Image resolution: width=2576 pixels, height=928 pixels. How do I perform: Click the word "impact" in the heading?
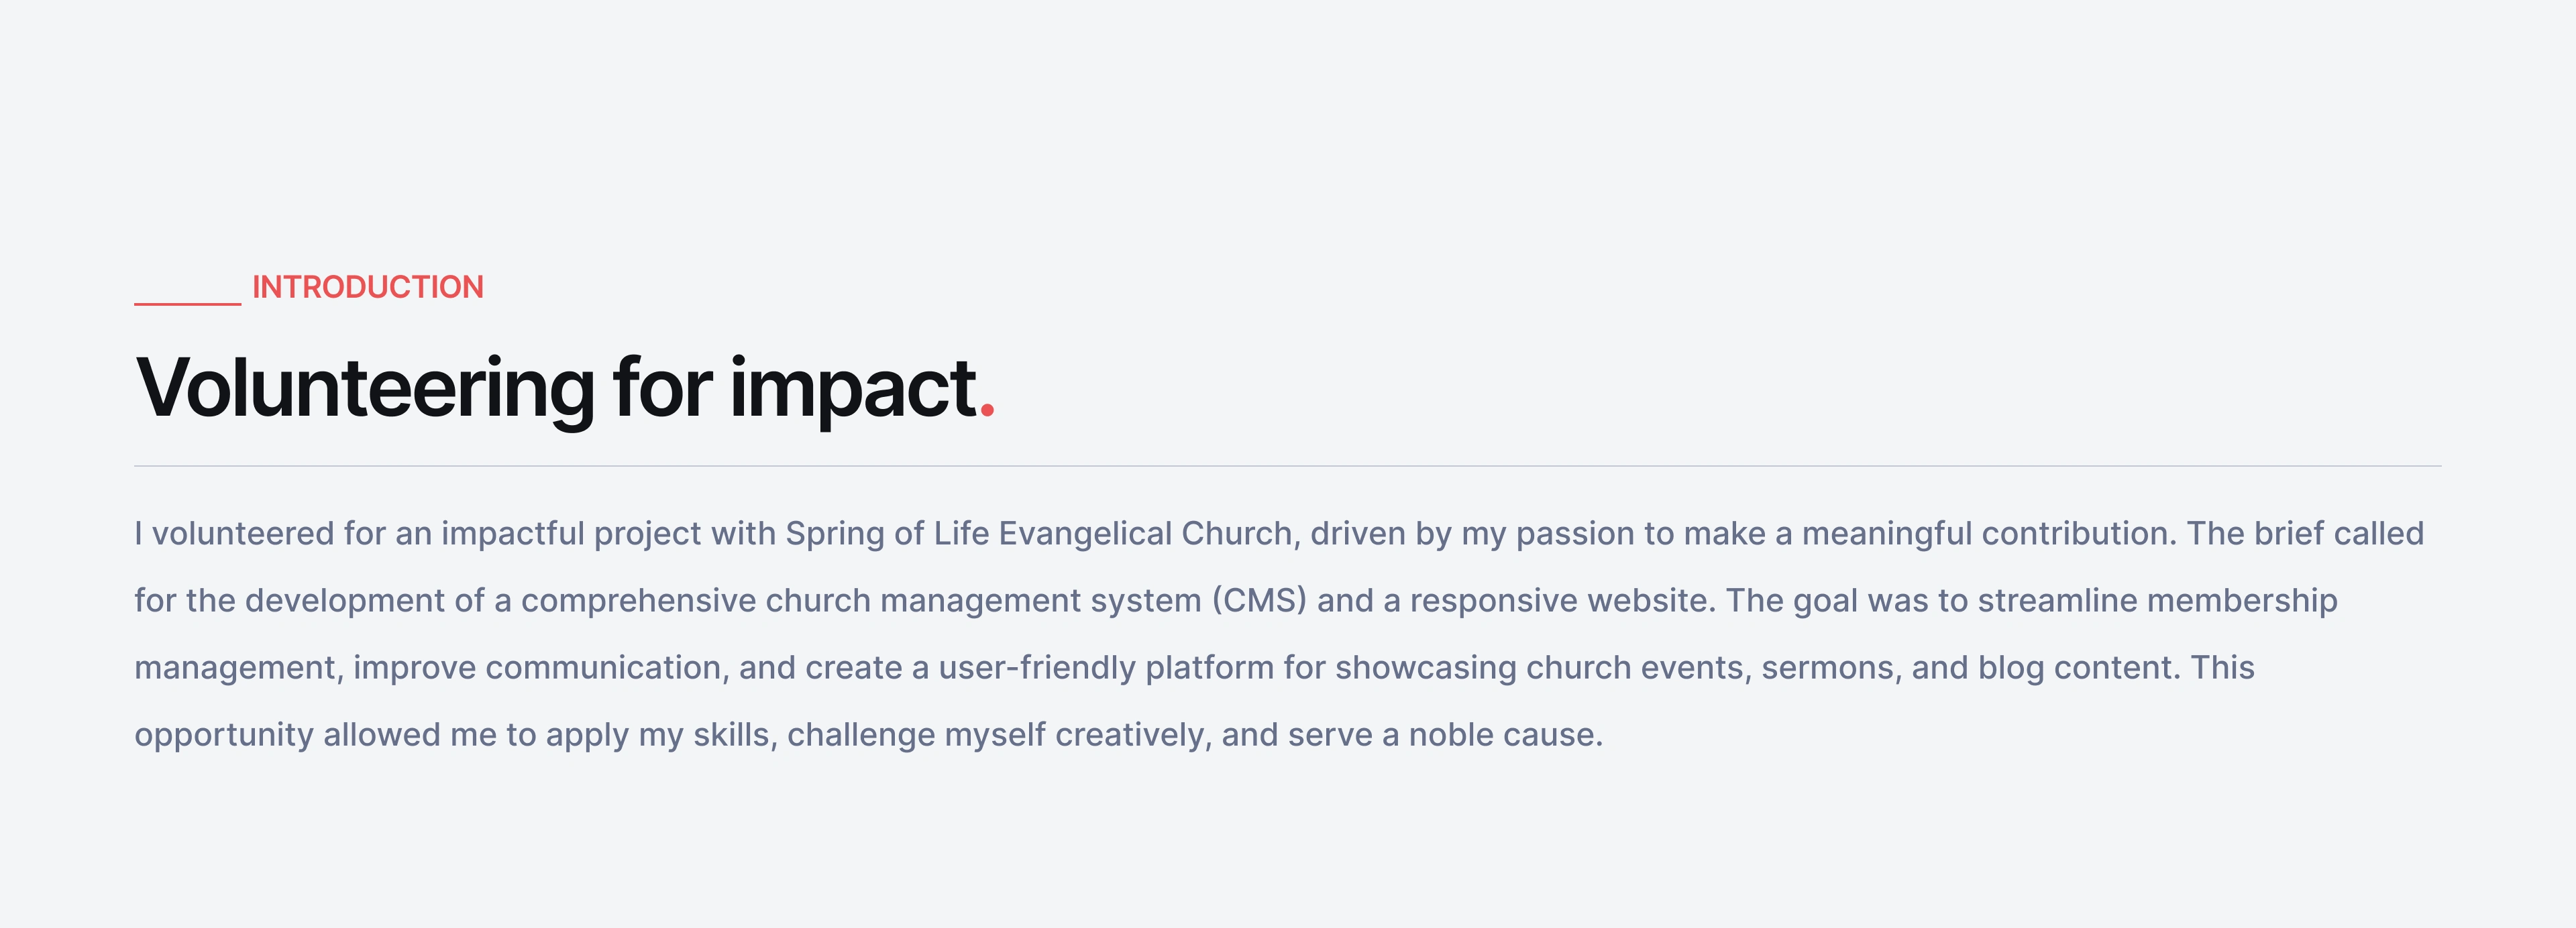pyautogui.click(x=853, y=388)
